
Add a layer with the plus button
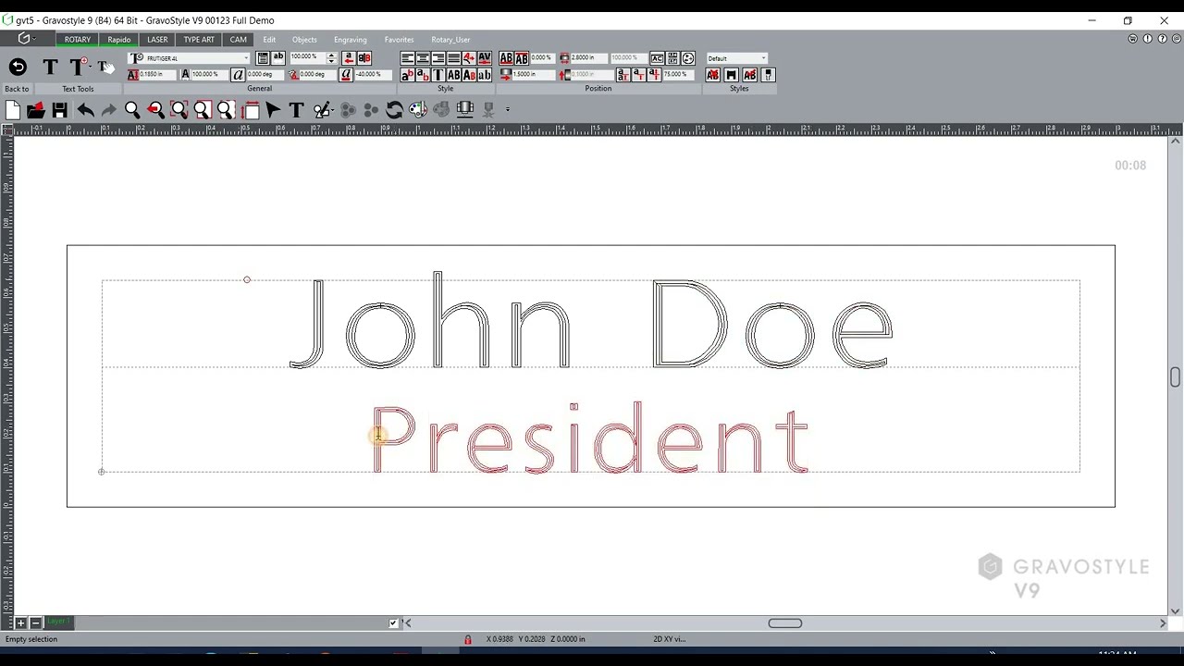pyautogui.click(x=20, y=623)
